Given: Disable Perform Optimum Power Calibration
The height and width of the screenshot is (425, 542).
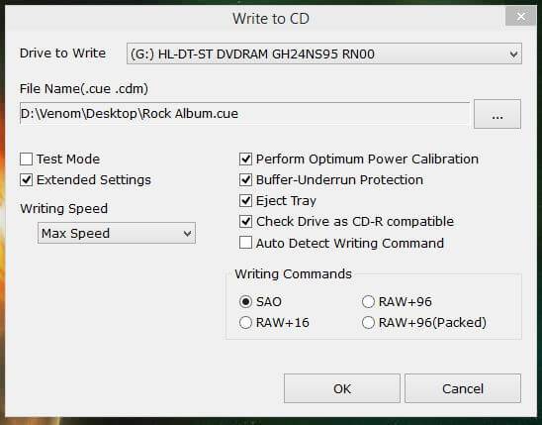Looking at the screenshot, I should [245, 159].
